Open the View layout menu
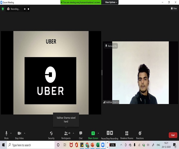The width and height of the screenshot is (179, 149). (174, 8)
